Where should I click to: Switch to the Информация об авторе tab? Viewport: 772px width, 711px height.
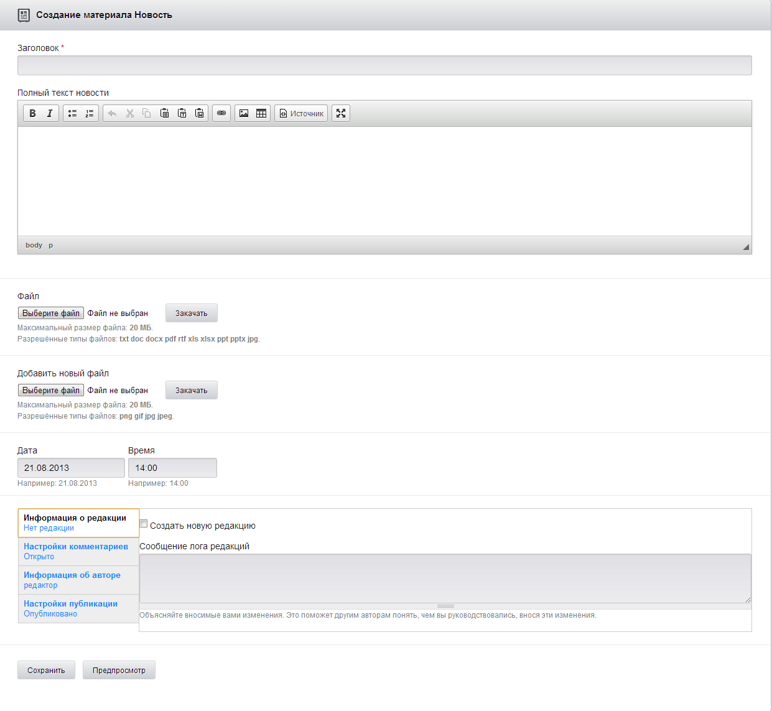coord(72,575)
